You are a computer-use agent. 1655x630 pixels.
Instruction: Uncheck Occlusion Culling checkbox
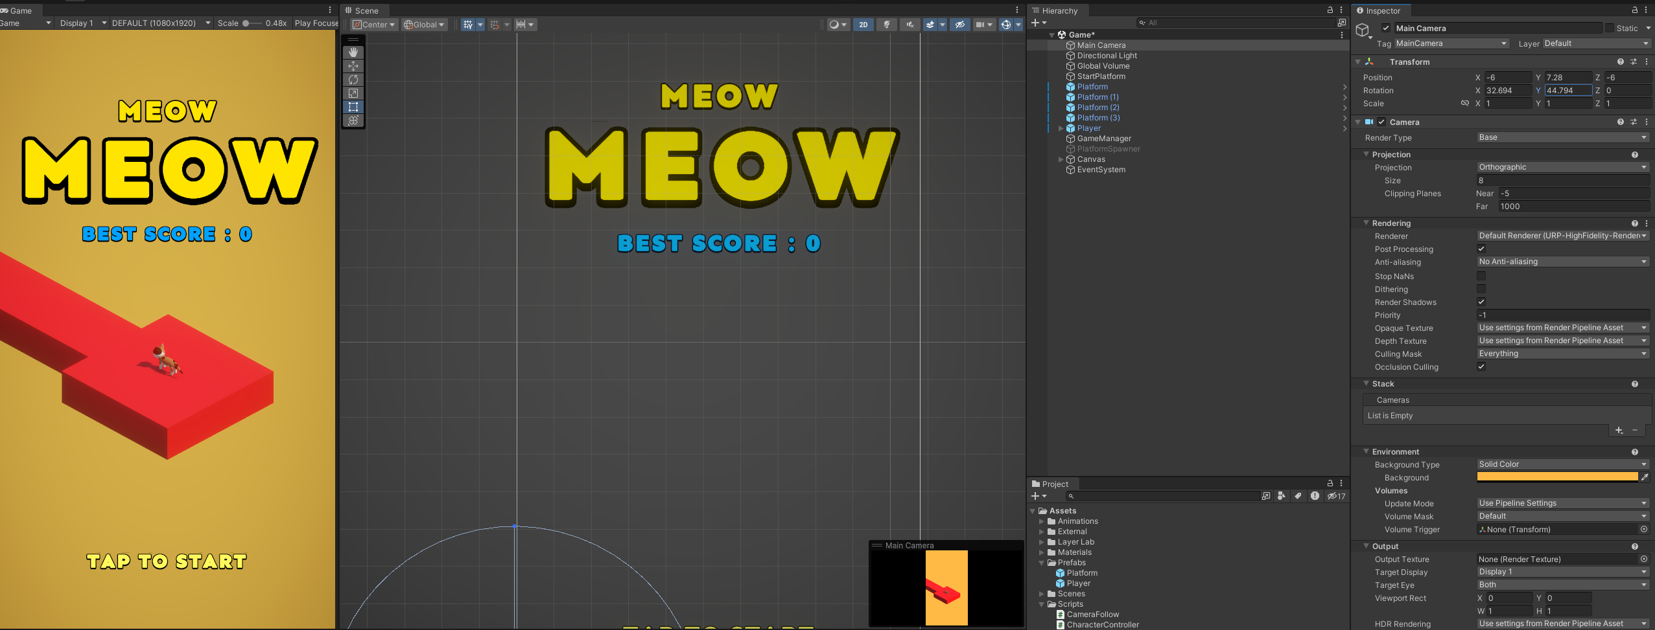(x=1481, y=366)
